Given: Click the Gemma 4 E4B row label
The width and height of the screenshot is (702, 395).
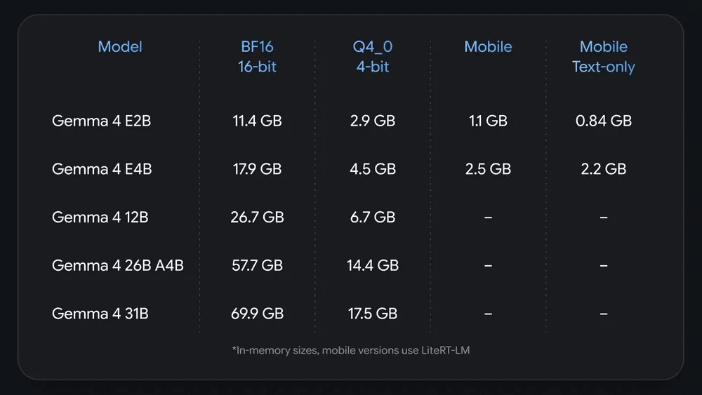Looking at the screenshot, I should (102, 169).
